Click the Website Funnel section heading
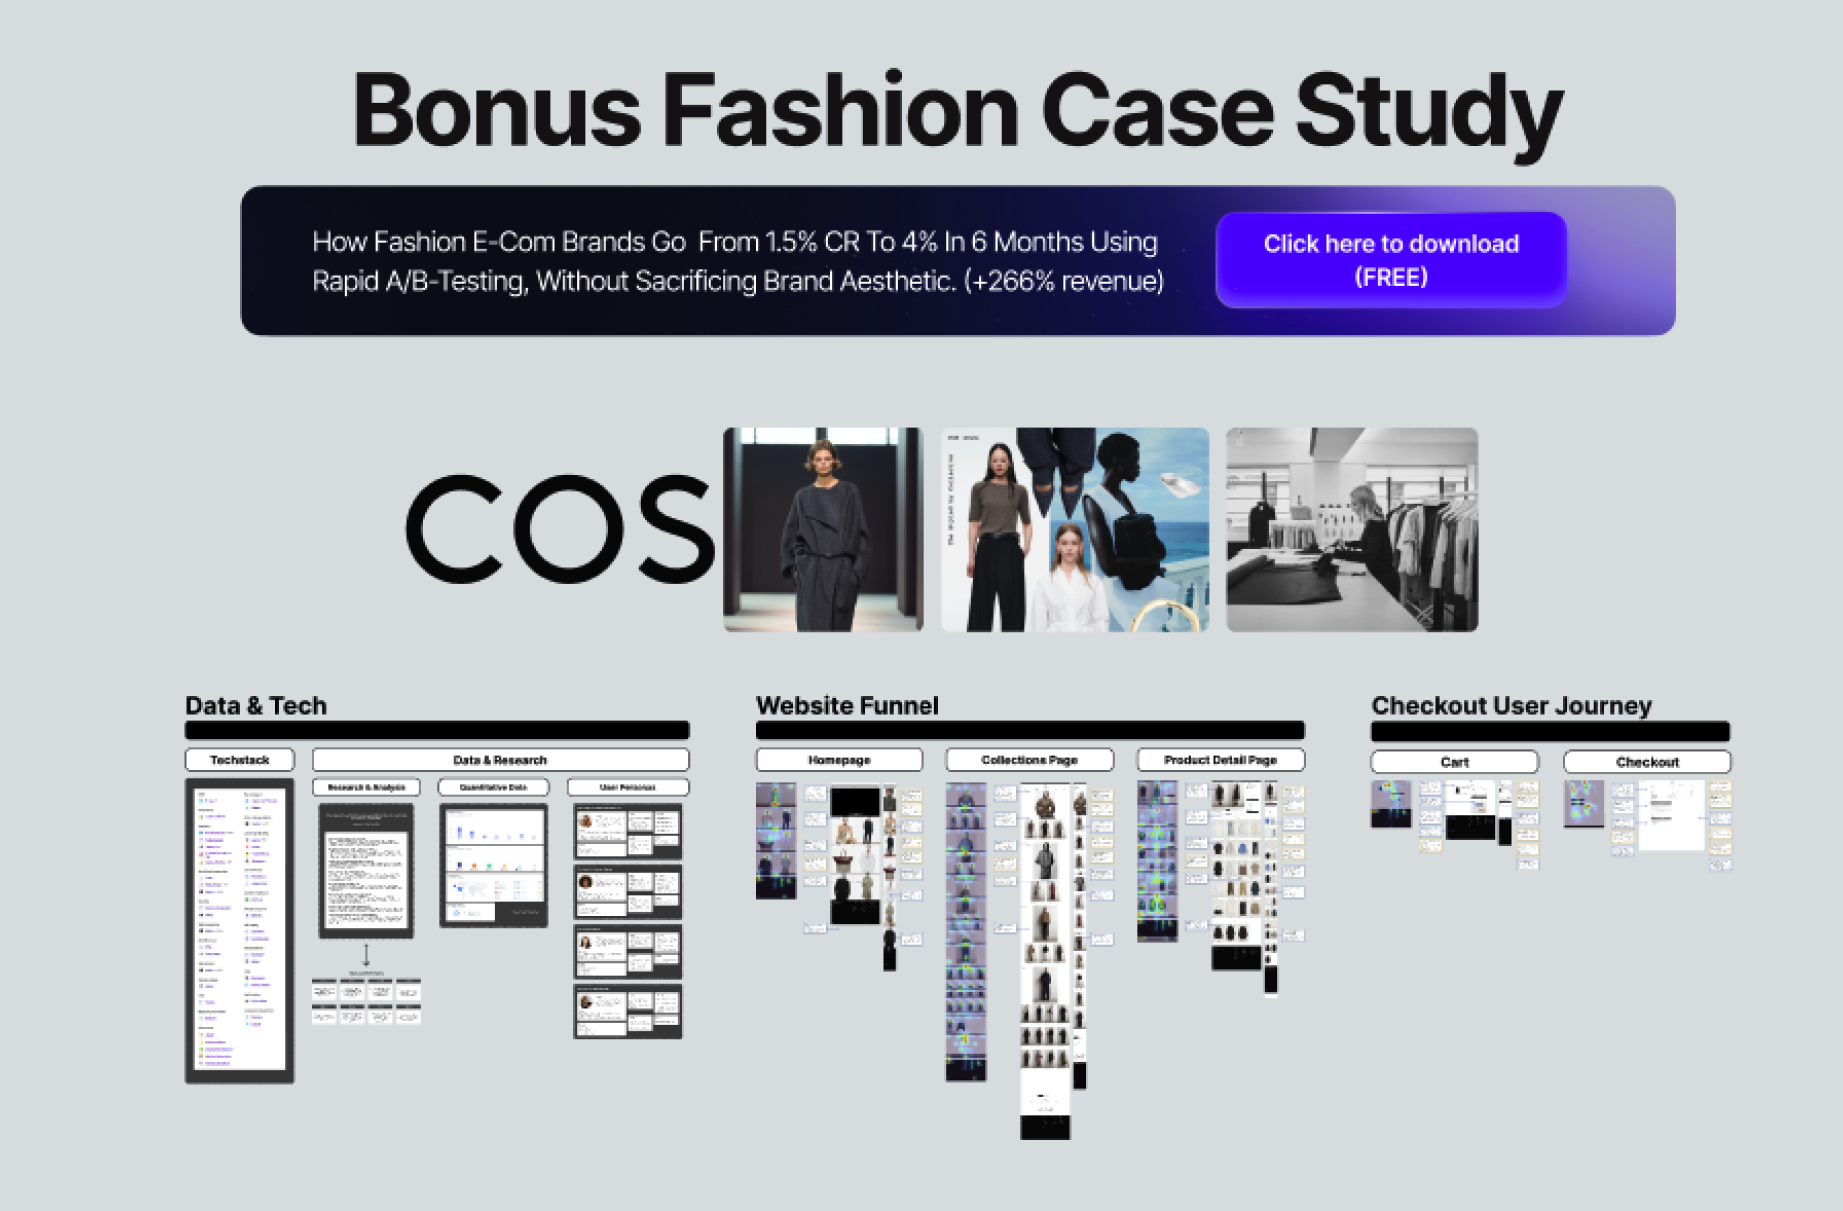Image resolution: width=1843 pixels, height=1211 pixels. (x=847, y=706)
